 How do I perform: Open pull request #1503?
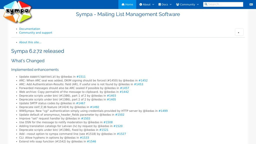coord(85,118)
